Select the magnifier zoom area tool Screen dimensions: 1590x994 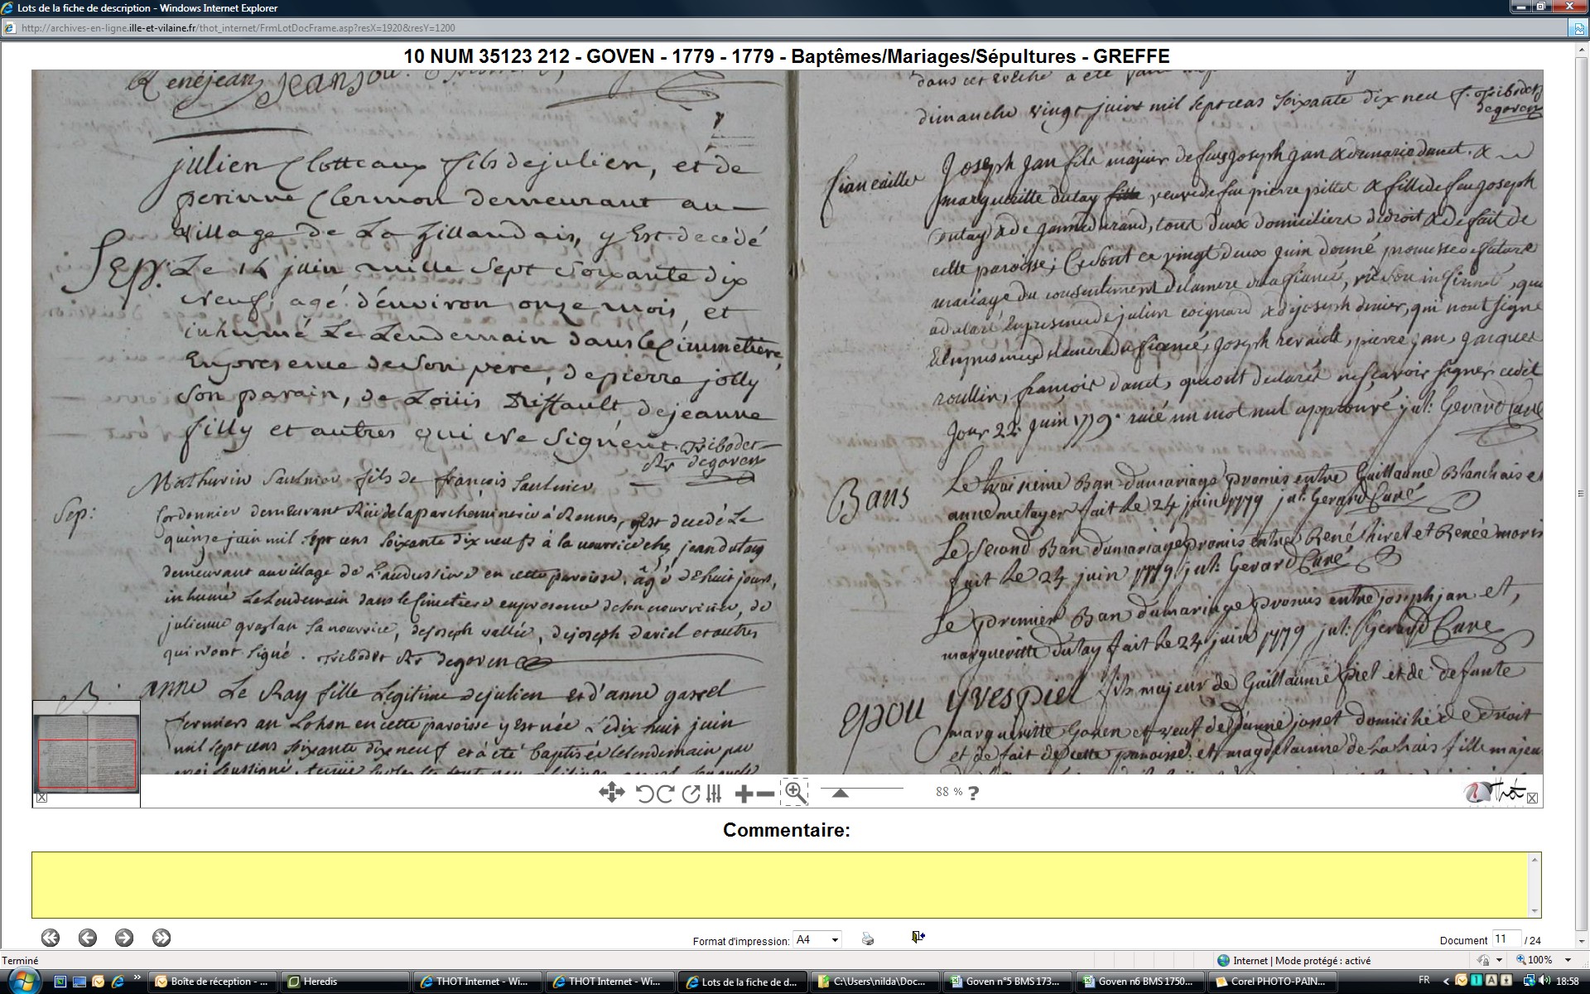click(795, 792)
